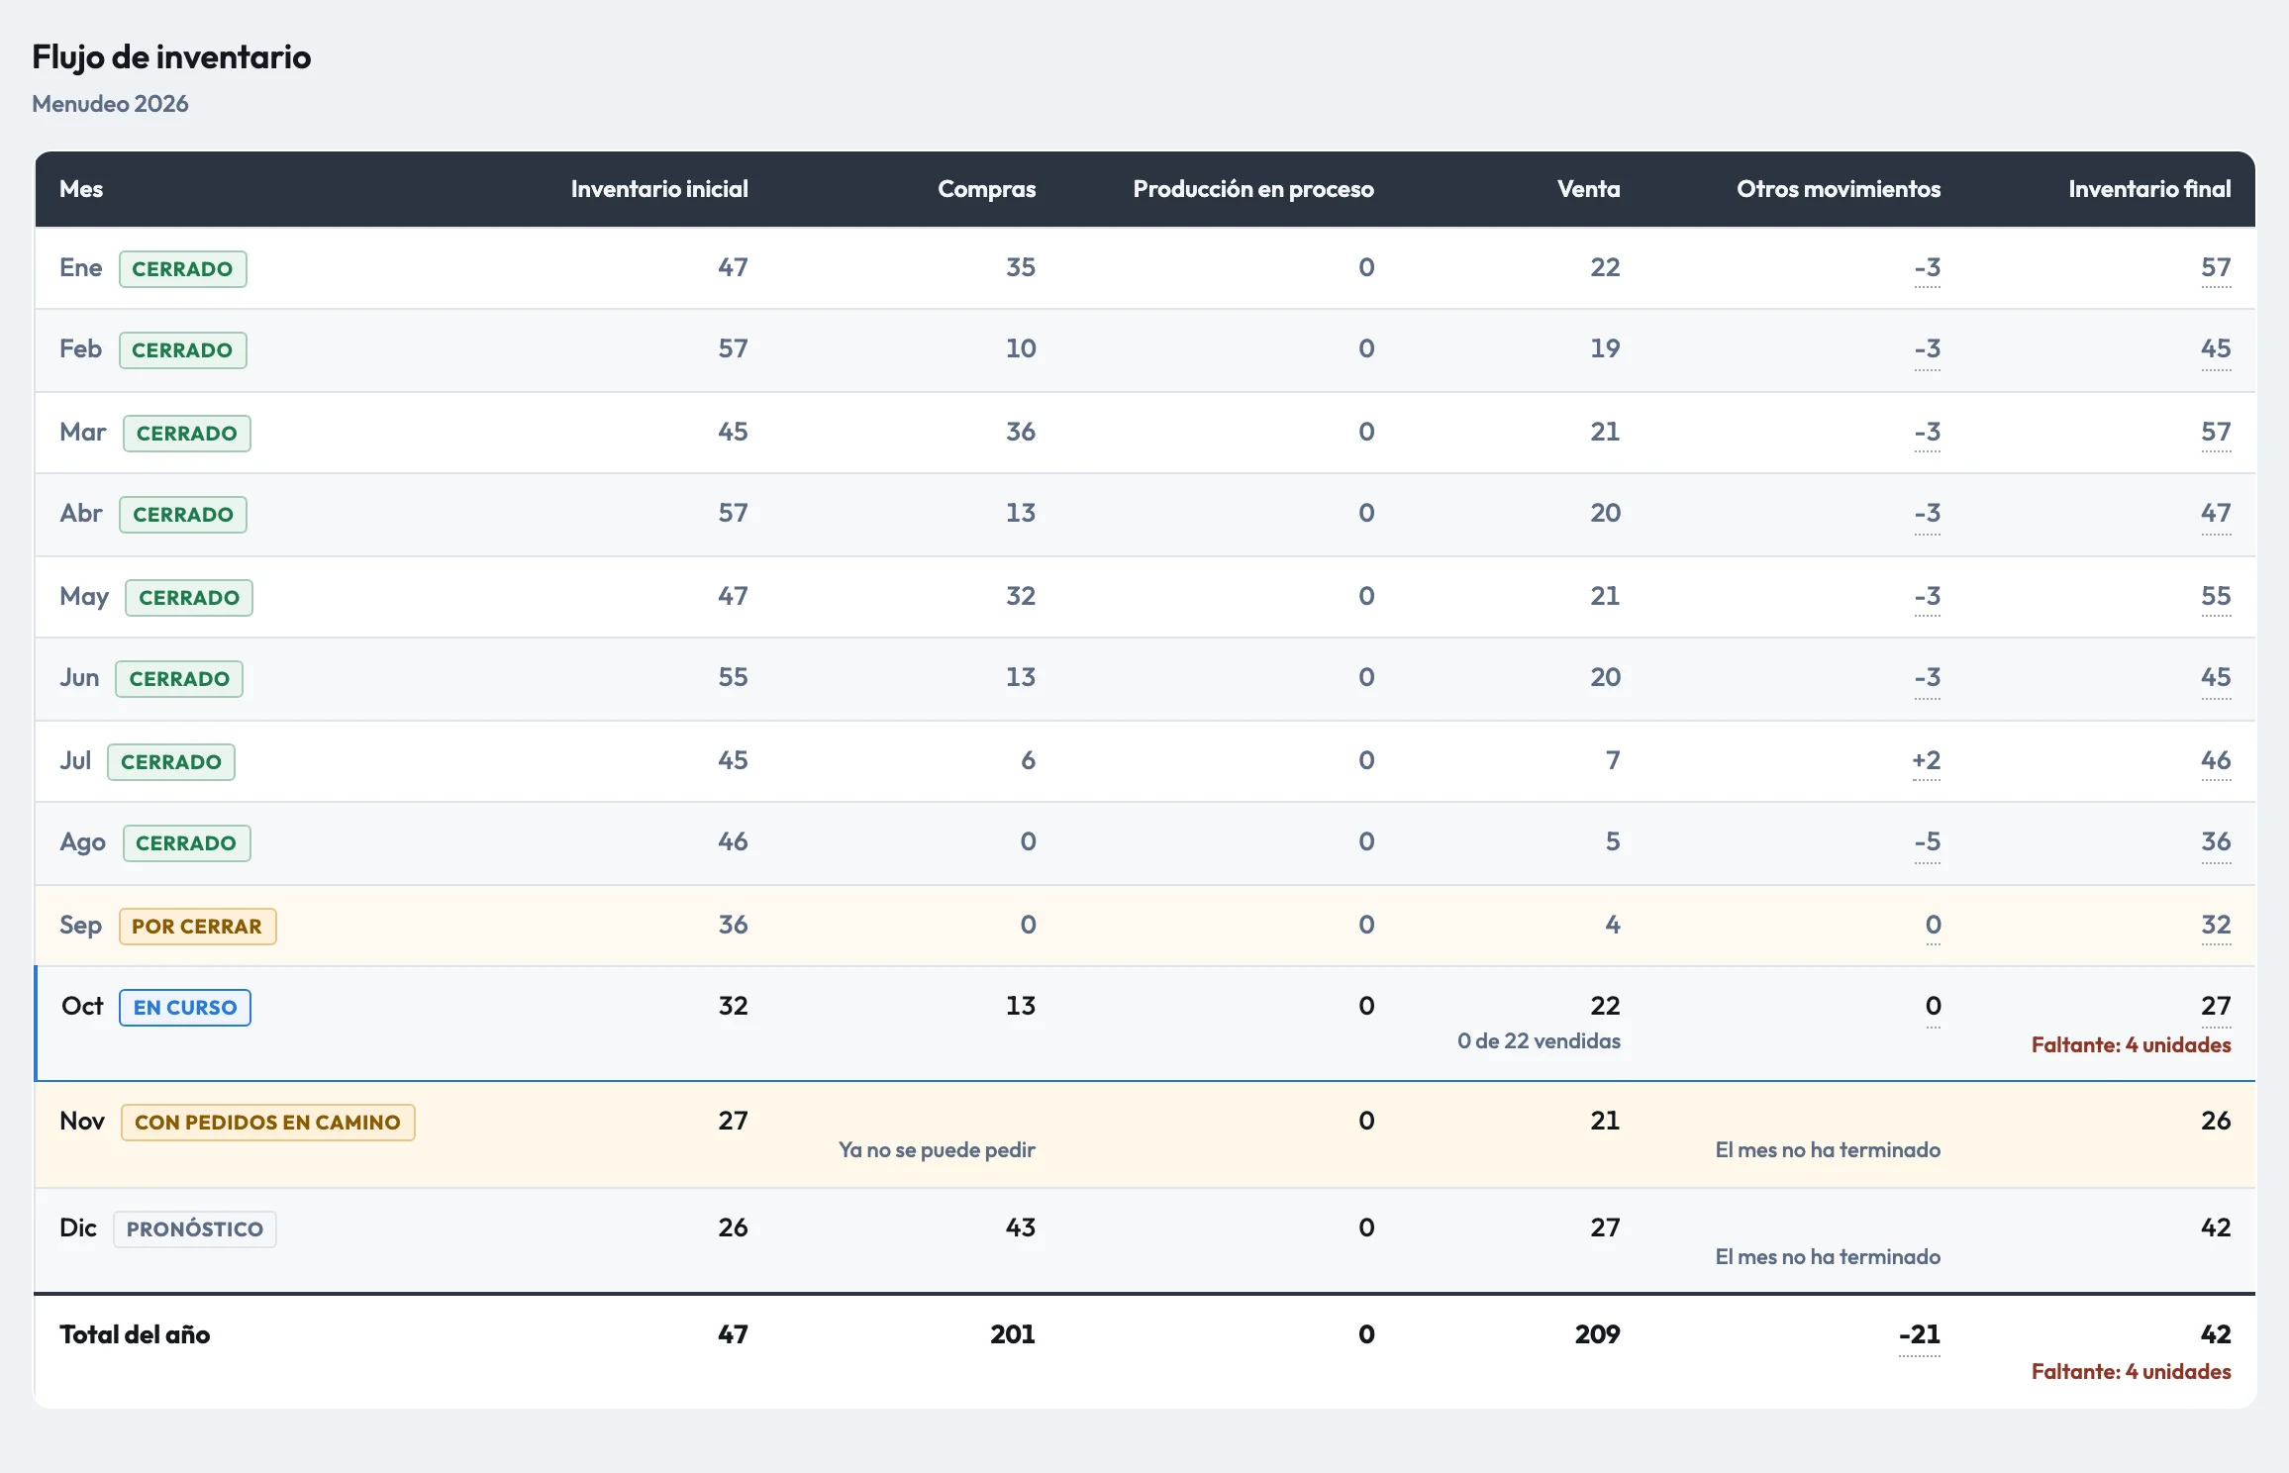Select the POR CERRAR badge for Sep
Screen dimensions: 2289x1473
[x=197, y=926]
